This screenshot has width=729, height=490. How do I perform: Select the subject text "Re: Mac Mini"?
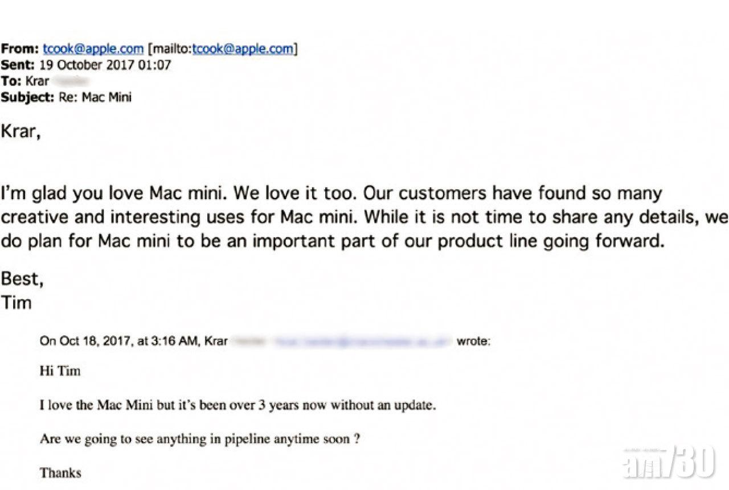tap(95, 97)
